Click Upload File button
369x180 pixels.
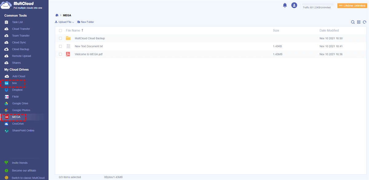tap(65, 22)
